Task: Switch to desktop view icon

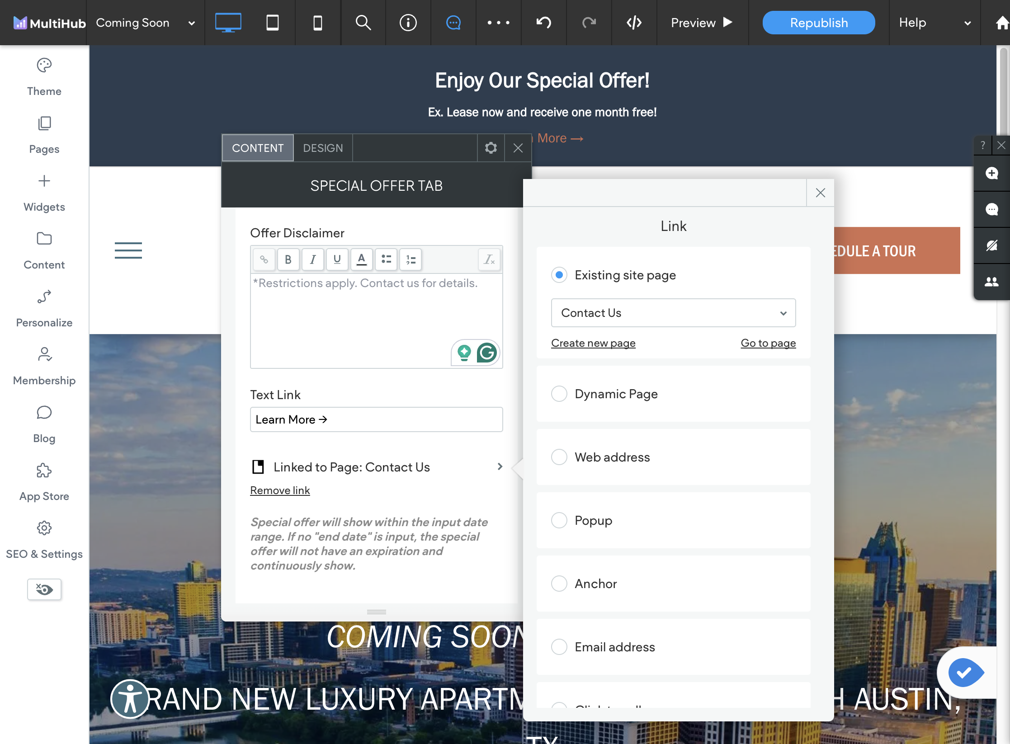Action: [227, 23]
